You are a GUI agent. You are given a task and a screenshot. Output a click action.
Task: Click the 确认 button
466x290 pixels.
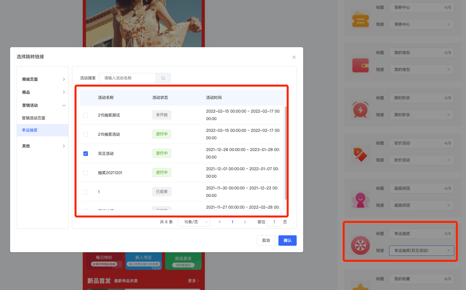pyautogui.click(x=287, y=241)
